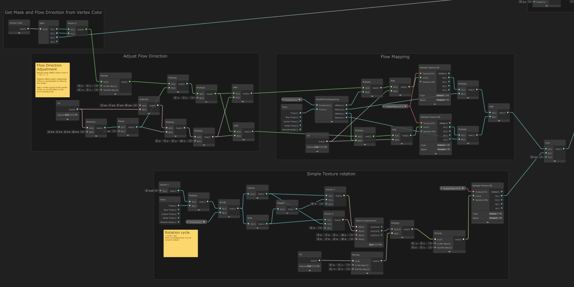
Task: Select the Subtract node header
Action: [149, 99]
